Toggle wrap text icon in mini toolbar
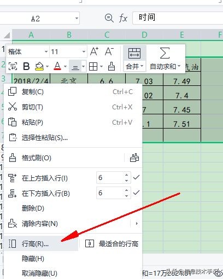 (x=13, y=66)
